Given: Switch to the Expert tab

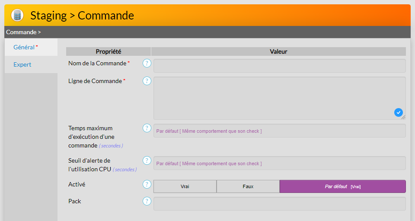Looking at the screenshot, I should (22, 64).
